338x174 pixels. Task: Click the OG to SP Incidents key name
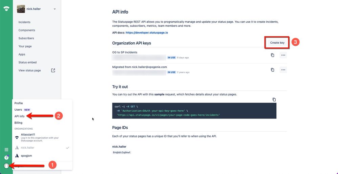tap(125, 52)
